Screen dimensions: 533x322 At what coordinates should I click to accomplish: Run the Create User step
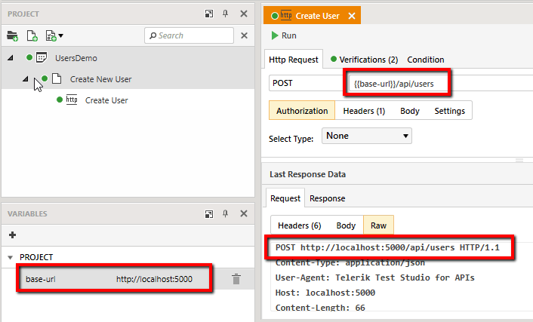[284, 35]
